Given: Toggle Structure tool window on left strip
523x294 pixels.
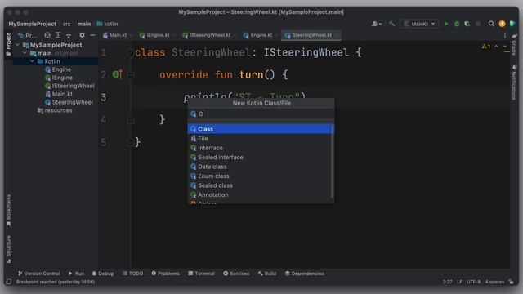Looking at the screenshot, I should coord(8,249).
